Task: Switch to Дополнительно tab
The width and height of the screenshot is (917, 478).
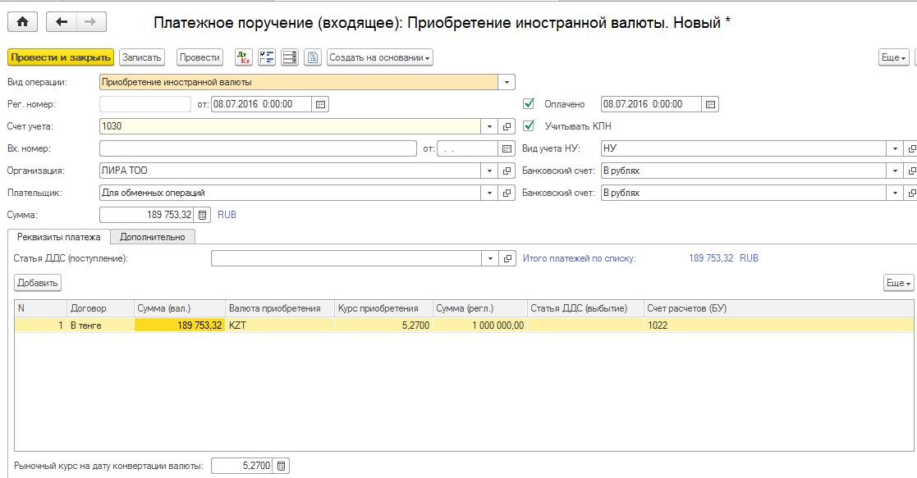Action: 152,237
